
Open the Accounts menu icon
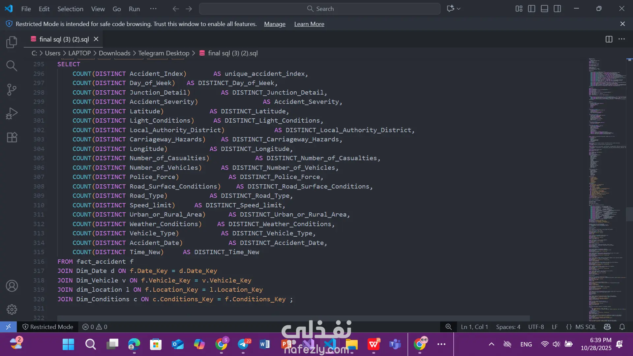tap(12, 286)
